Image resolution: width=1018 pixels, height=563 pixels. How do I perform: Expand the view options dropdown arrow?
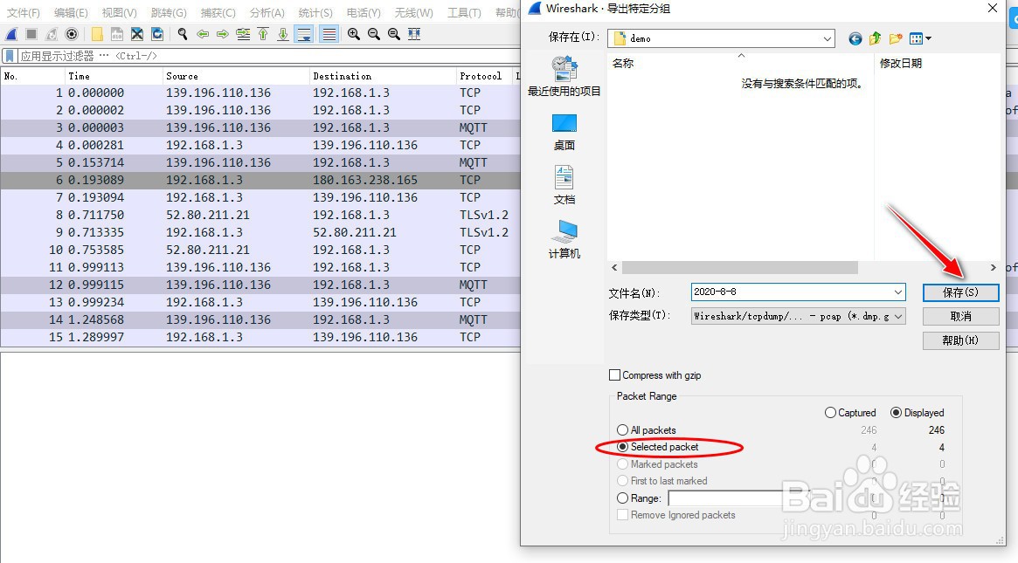click(x=928, y=38)
